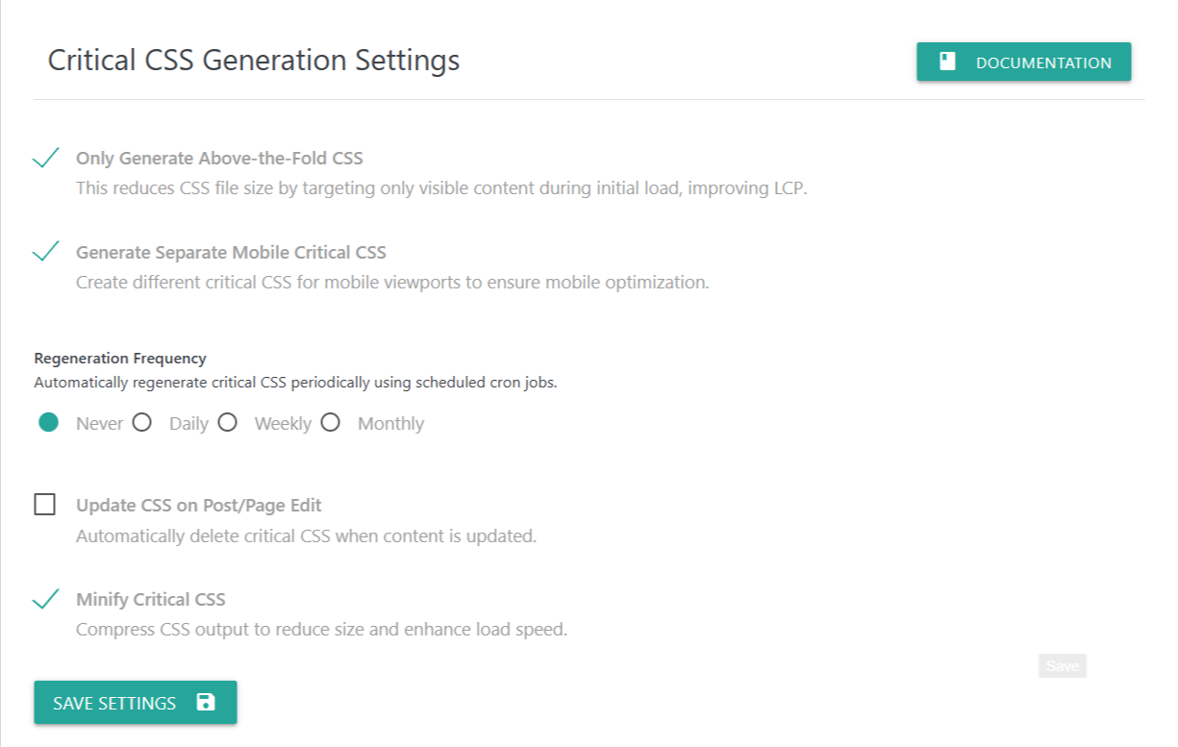Click the book icon on Documentation button
Viewport: 1178px width, 747px height.
[948, 62]
